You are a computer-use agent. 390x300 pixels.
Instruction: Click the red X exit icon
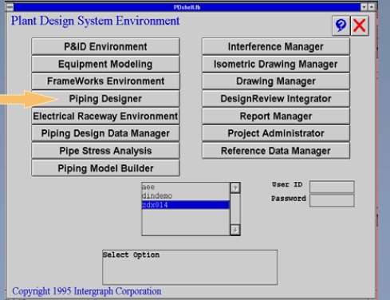(x=360, y=26)
